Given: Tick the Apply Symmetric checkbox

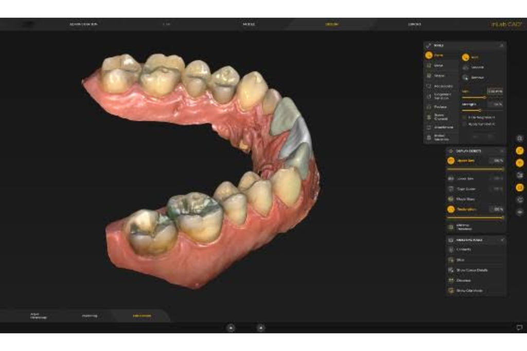Looking at the screenshot, I should pyautogui.click(x=464, y=124).
